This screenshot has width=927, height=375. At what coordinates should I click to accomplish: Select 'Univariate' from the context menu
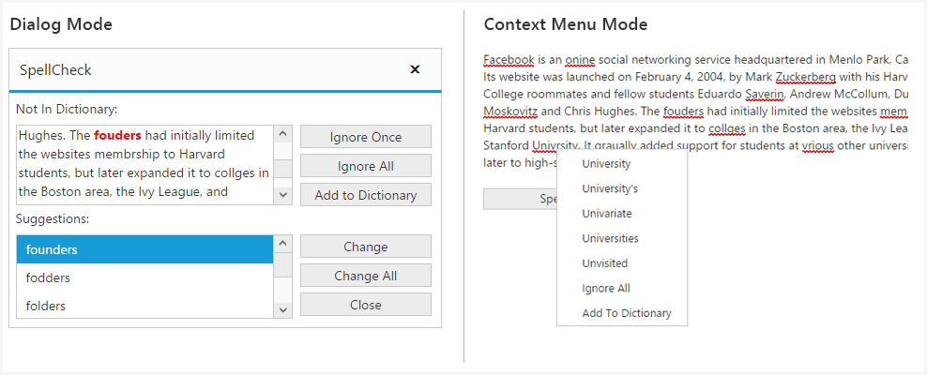tap(607, 214)
